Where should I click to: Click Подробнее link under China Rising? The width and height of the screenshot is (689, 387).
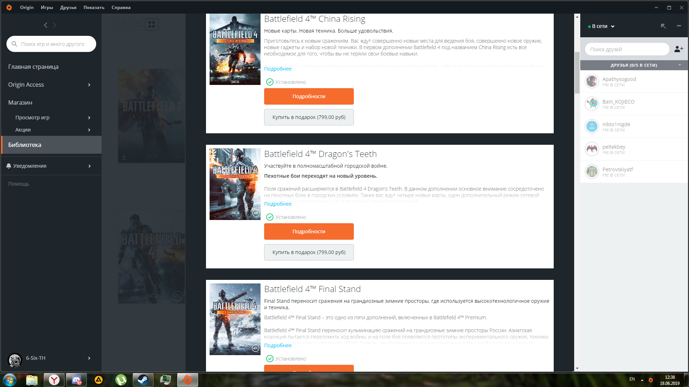(278, 69)
